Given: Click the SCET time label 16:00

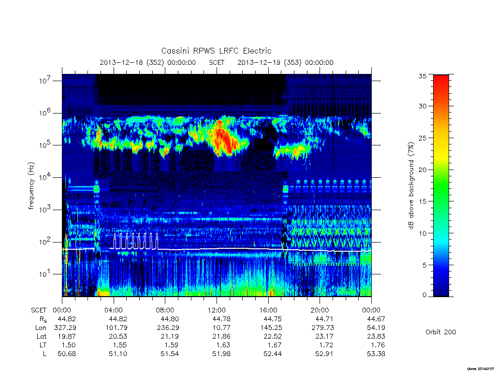Looking at the screenshot, I should click(268, 310).
